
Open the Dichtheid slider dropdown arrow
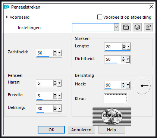128,59
